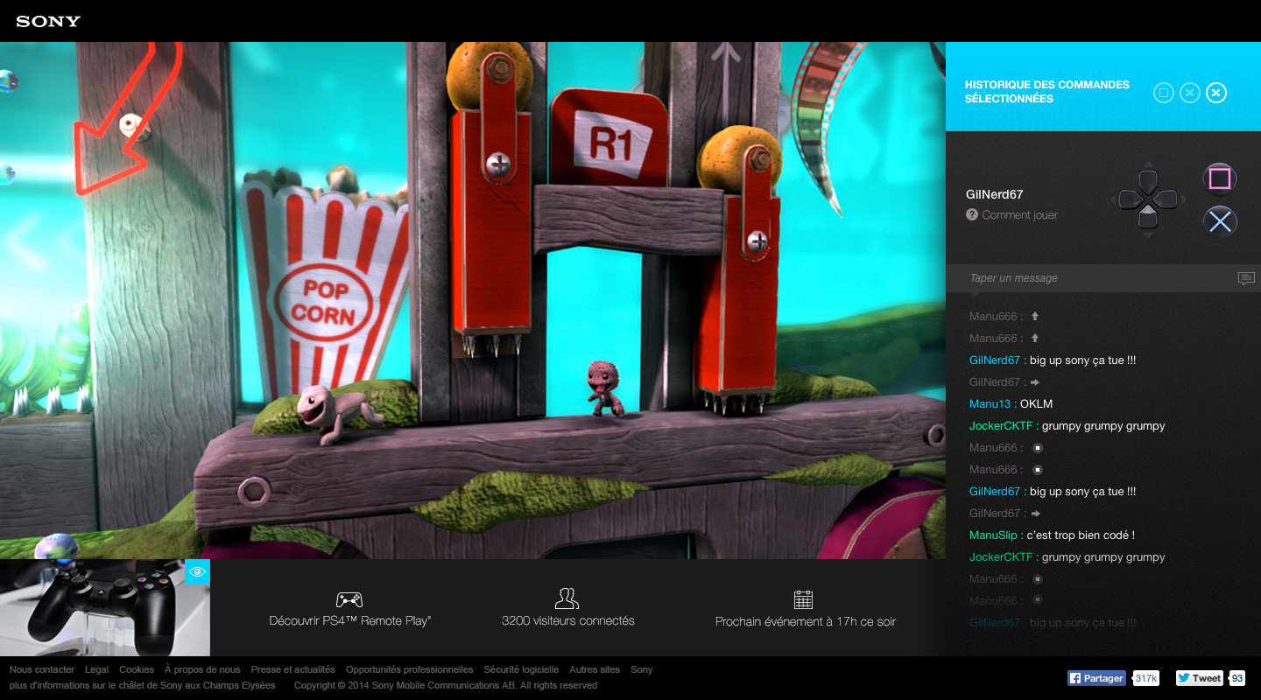The image size is (1261, 700).
Task: Tap the blue Cross controller button
Action: 1220,221
